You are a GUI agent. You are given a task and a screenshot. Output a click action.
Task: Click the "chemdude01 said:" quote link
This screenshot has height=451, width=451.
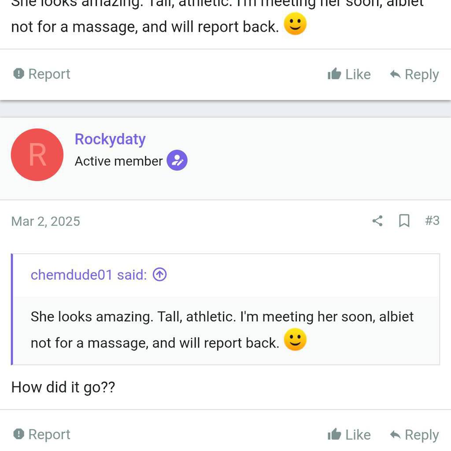[x=89, y=275]
